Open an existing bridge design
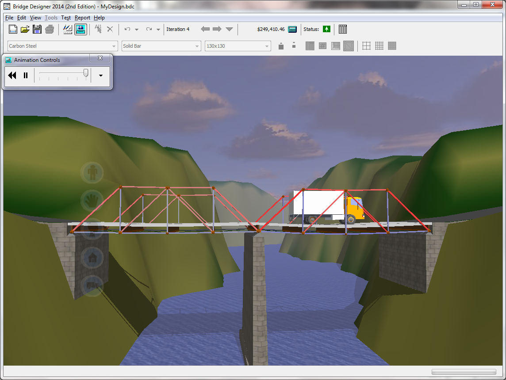The height and width of the screenshot is (380, 506). coord(25,29)
